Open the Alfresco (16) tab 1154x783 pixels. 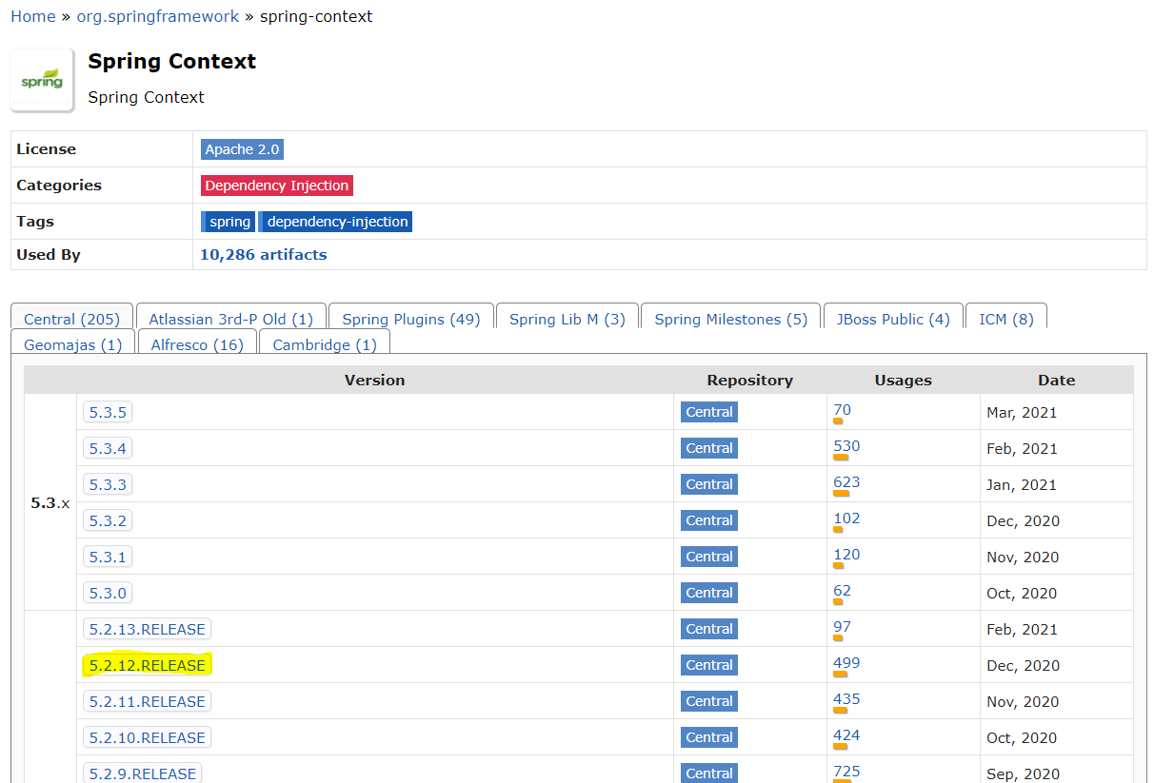tap(197, 344)
